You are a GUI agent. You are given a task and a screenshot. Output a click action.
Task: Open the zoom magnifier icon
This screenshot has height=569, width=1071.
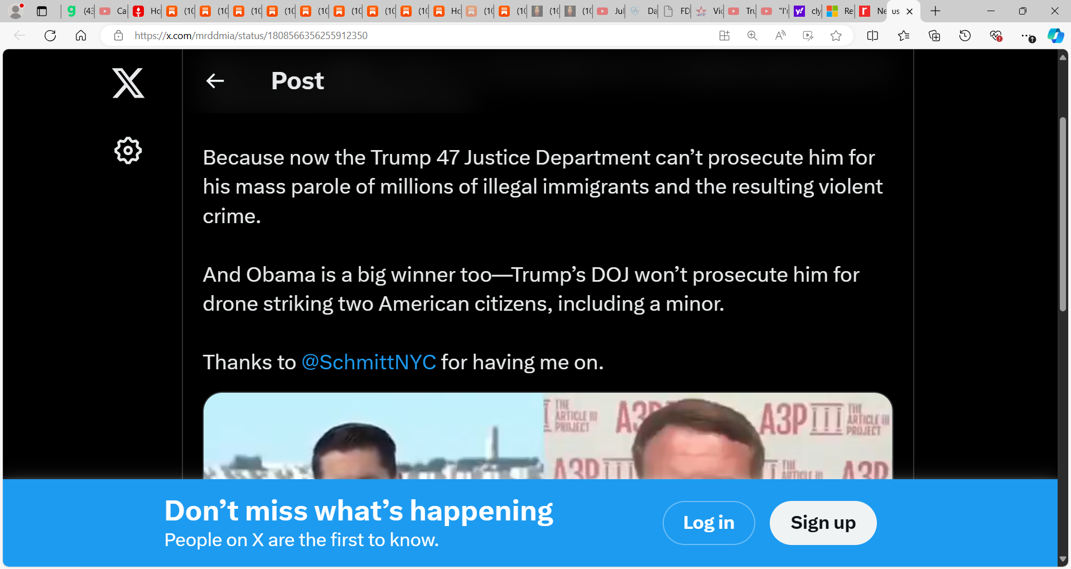click(x=752, y=36)
